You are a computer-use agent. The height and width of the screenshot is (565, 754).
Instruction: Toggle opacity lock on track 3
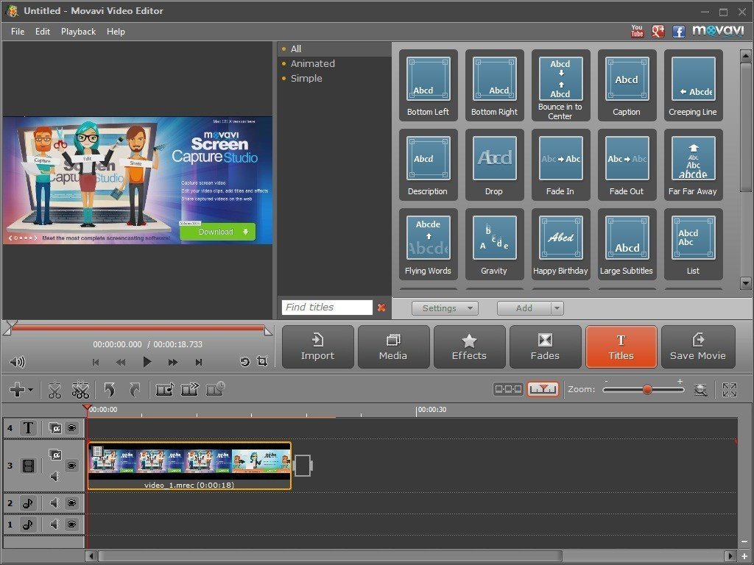tap(55, 454)
